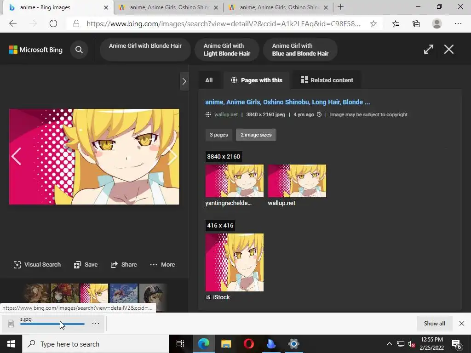Image resolution: width=471 pixels, height=353 pixels.
Task: Open the browser profile avatar
Action: [437, 23]
